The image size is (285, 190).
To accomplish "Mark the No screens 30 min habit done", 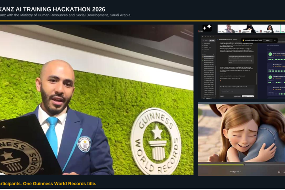I will pos(270,89).
